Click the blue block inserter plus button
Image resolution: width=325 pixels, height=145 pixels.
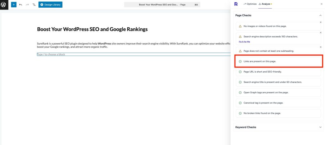point(14,5)
